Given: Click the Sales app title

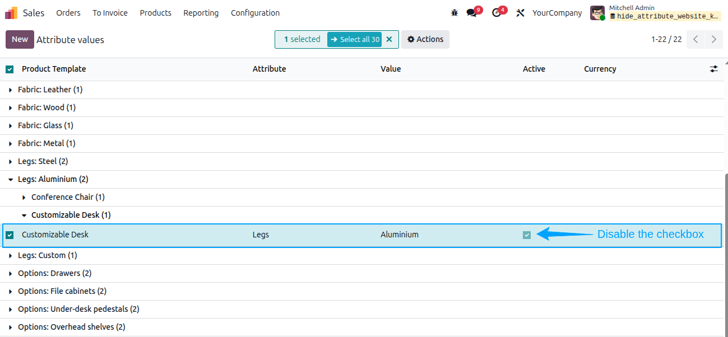Looking at the screenshot, I should (34, 13).
